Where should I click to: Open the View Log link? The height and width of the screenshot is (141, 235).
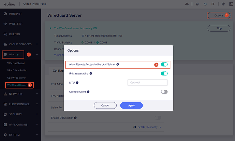[x=59, y=55]
